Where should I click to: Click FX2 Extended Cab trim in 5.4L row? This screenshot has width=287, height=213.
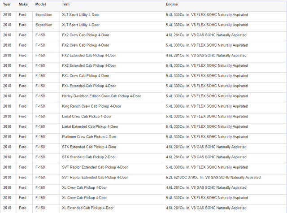[x=89, y=65]
